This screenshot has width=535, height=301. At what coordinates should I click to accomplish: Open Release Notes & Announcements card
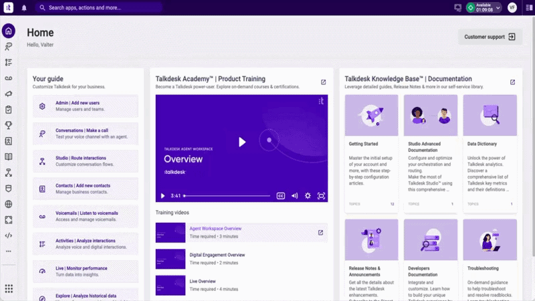[x=371, y=260]
